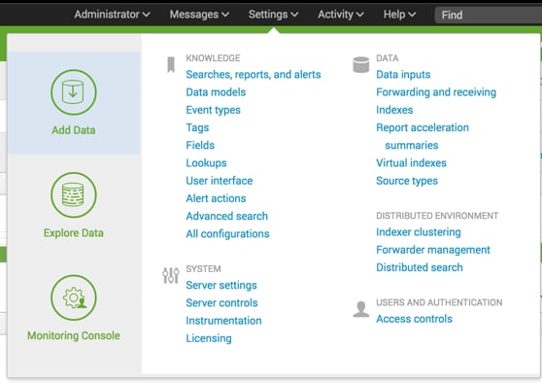This screenshot has width=542, height=383.
Task: Open the Messages dropdown menu
Action: [x=199, y=15]
